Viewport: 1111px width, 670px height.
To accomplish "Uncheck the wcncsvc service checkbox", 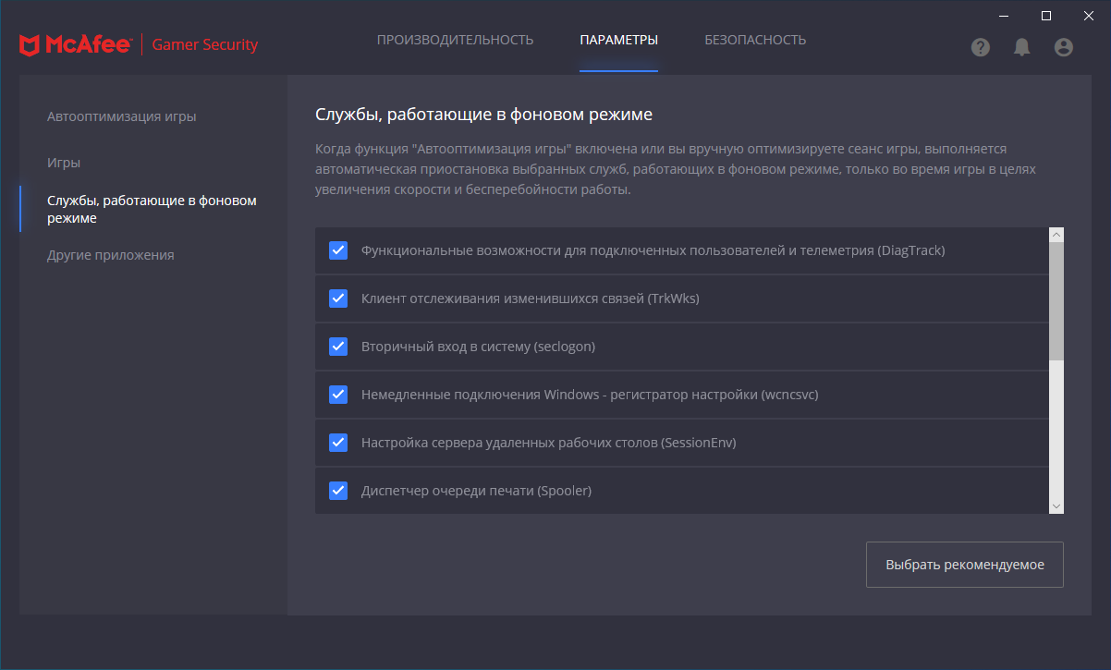I will 338,395.
